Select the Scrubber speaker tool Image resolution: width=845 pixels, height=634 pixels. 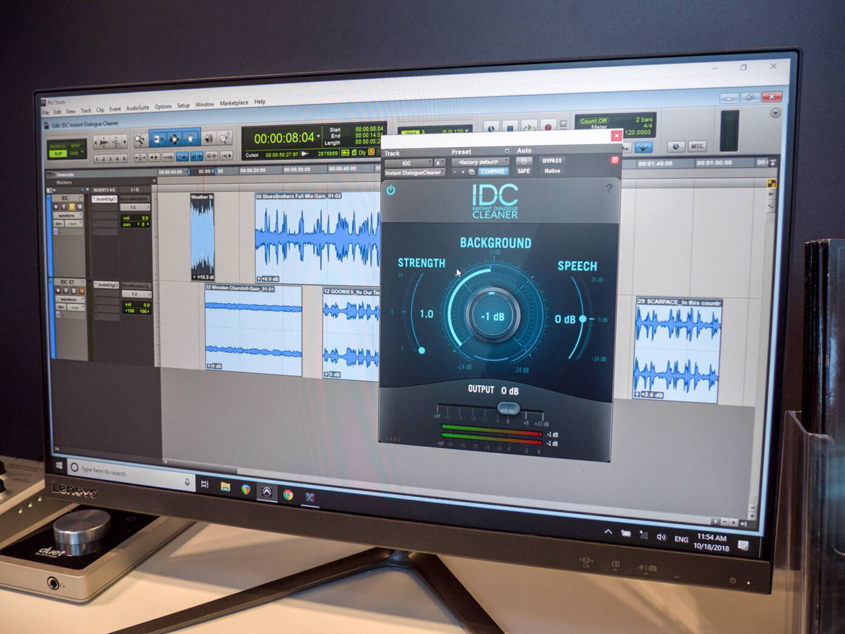point(209,139)
